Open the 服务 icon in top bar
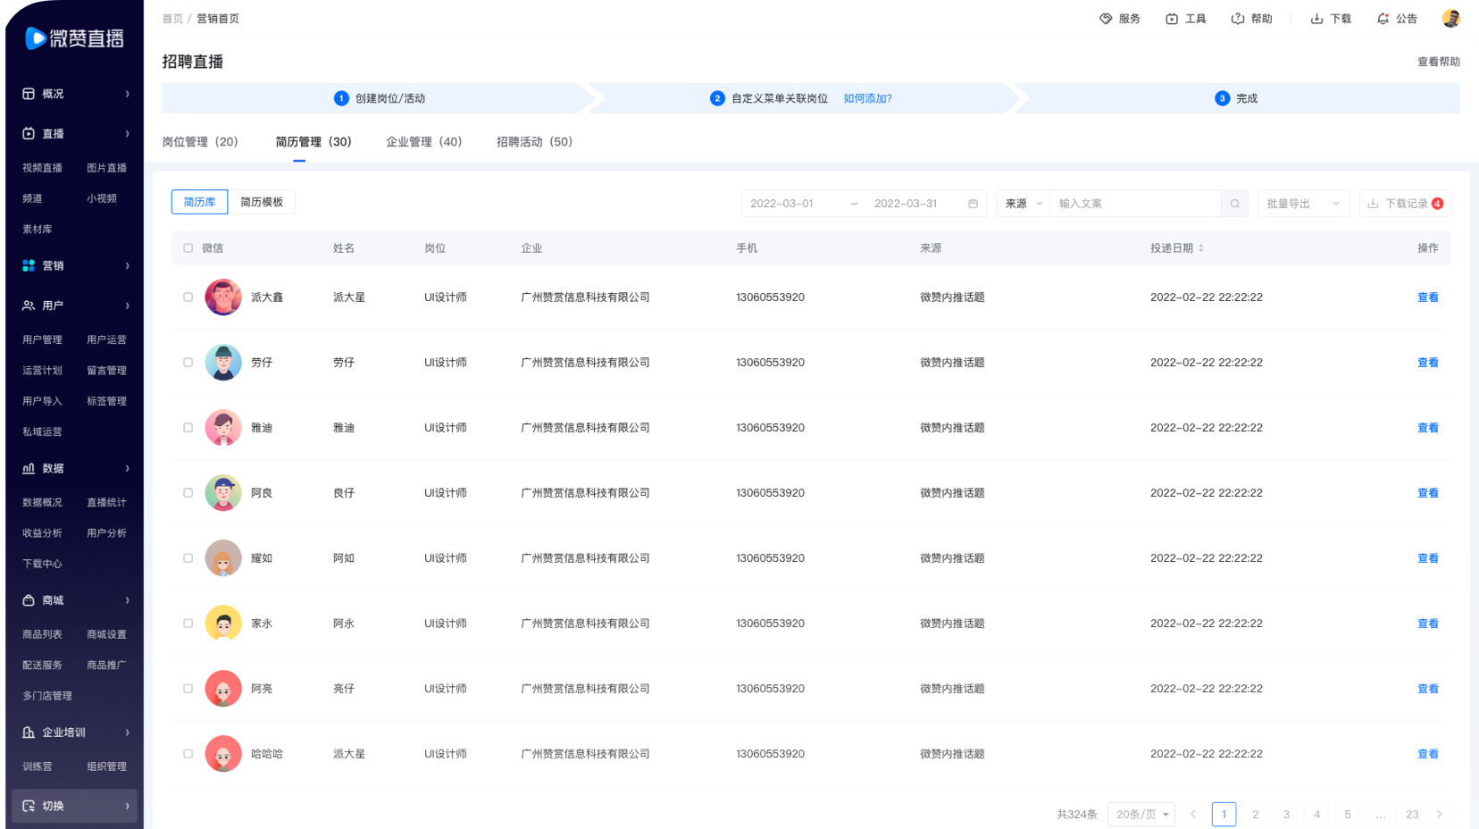Image resolution: width=1479 pixels, height=829 pixels. click(1106, 19)
